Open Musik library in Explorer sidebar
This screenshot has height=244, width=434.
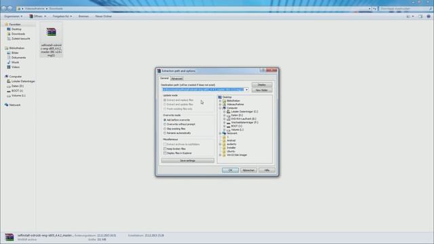15,62
